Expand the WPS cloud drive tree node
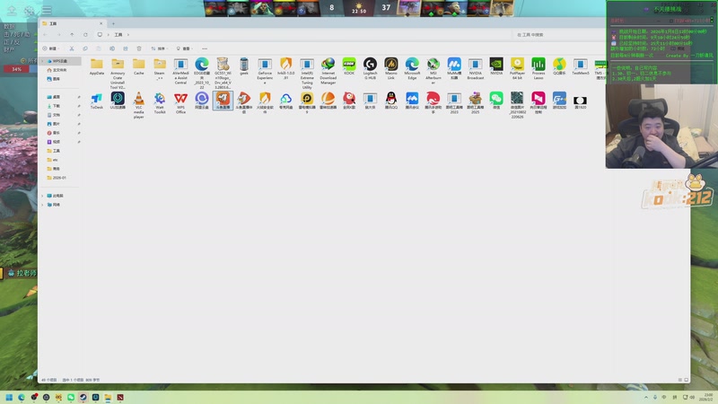This screenshot has height=404, width=718. click(43, 61)
